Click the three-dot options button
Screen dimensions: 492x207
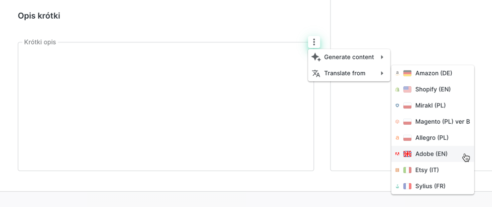(x=314, y=42)
